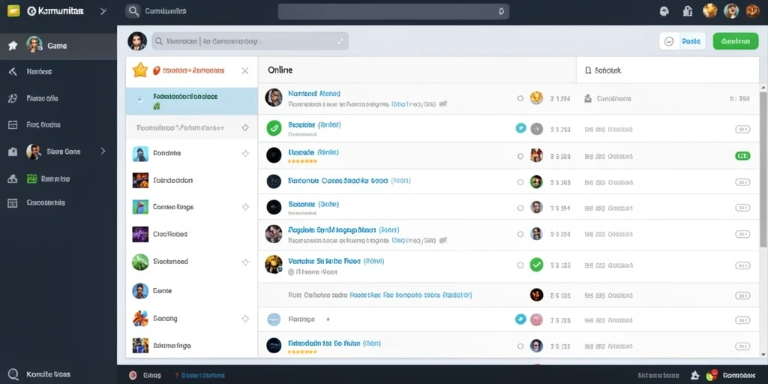The width and height of the screenshot is (768, 384).
Task: Expand the chevron next to Komunitas title
Action: click(103, 10)
